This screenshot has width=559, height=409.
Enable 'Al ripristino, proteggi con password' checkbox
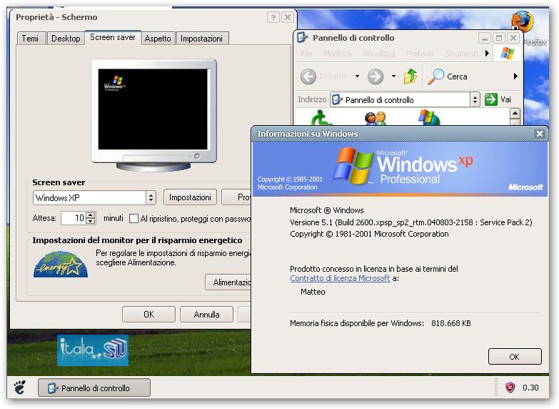pyautogui.click(x=134, y=218)
